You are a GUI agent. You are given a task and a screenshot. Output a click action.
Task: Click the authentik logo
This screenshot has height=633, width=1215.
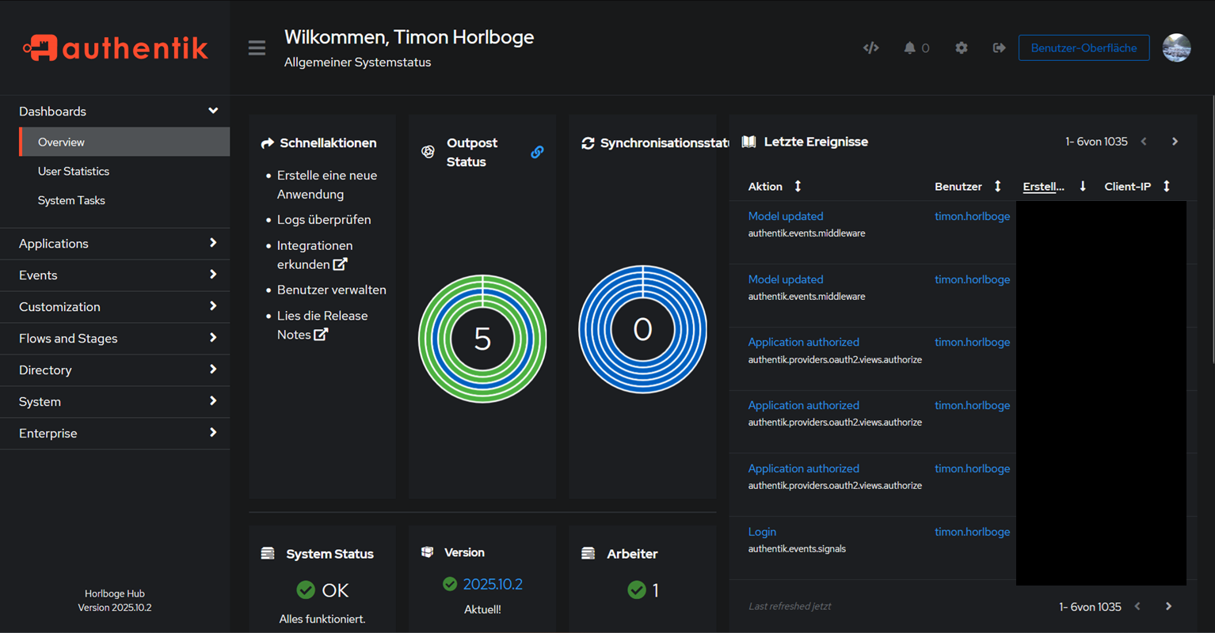pyautogui.click(x=116, y=48)
